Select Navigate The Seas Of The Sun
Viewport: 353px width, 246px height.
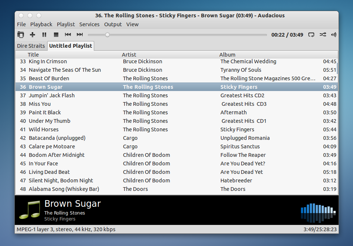177,70
